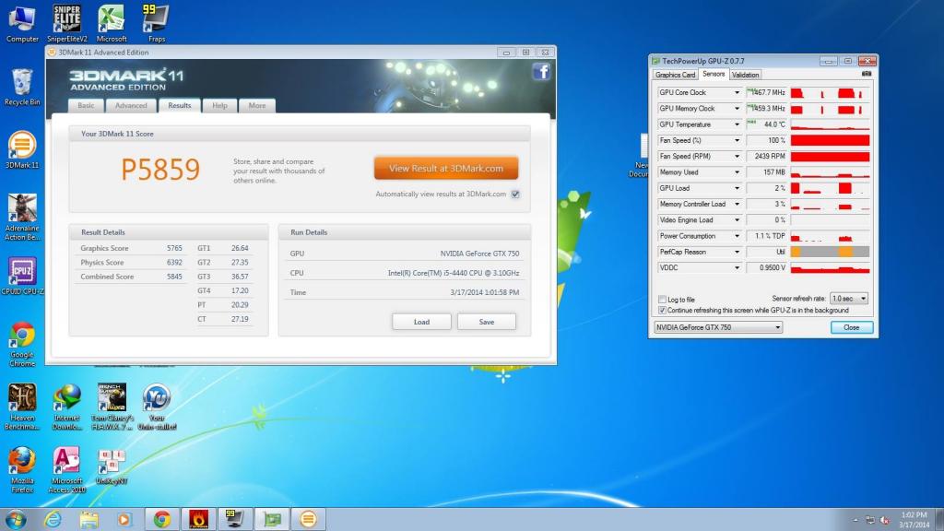Open the Computer desktop icon
944x531 pixels.
click(22, 24)
